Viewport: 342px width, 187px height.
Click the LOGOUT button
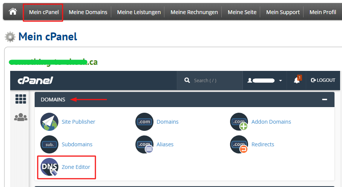click(323, 80)
